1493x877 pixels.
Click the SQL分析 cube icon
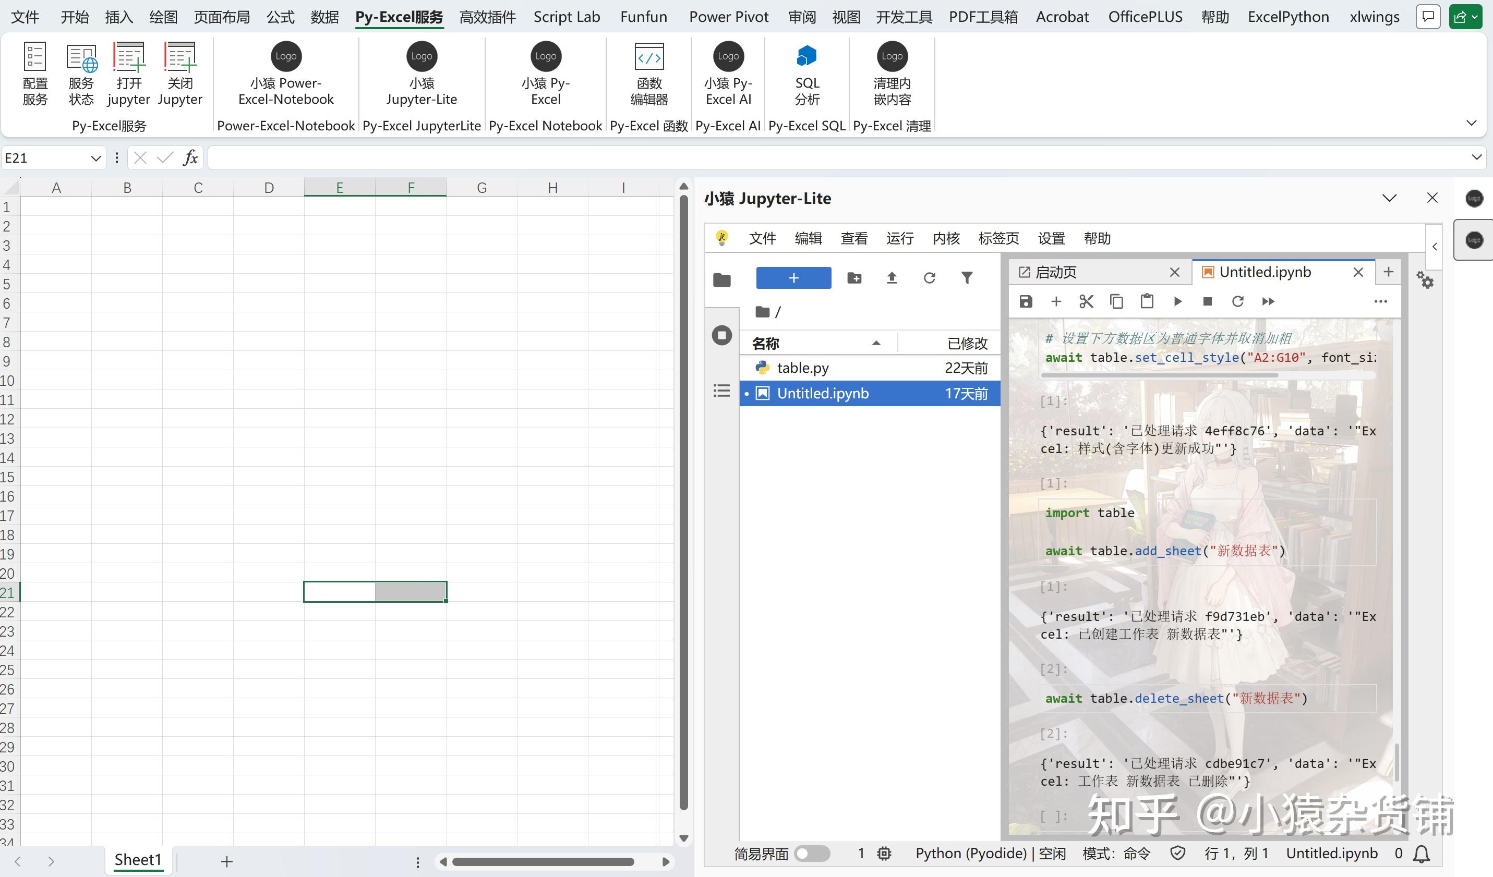coord(806,56)
